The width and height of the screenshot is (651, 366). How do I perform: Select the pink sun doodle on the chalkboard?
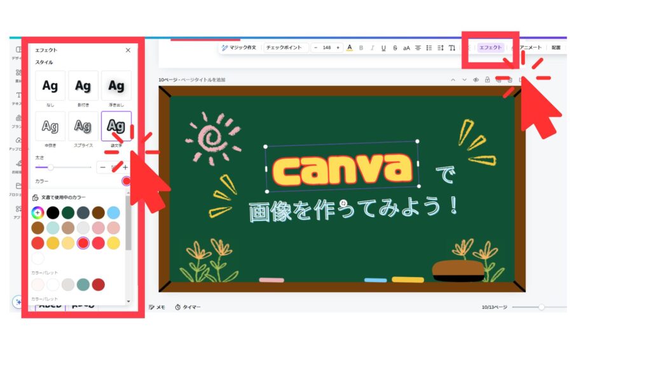(214, 137)
